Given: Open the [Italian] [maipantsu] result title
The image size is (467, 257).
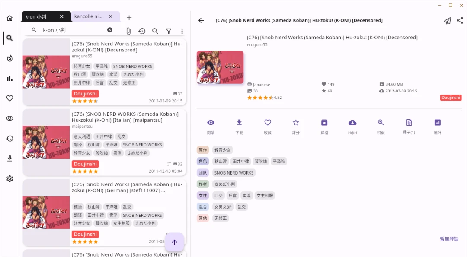Looking at the screenshot, I should coord(125,117).
